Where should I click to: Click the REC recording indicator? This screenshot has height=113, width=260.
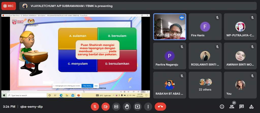click(x=8, y=6)
